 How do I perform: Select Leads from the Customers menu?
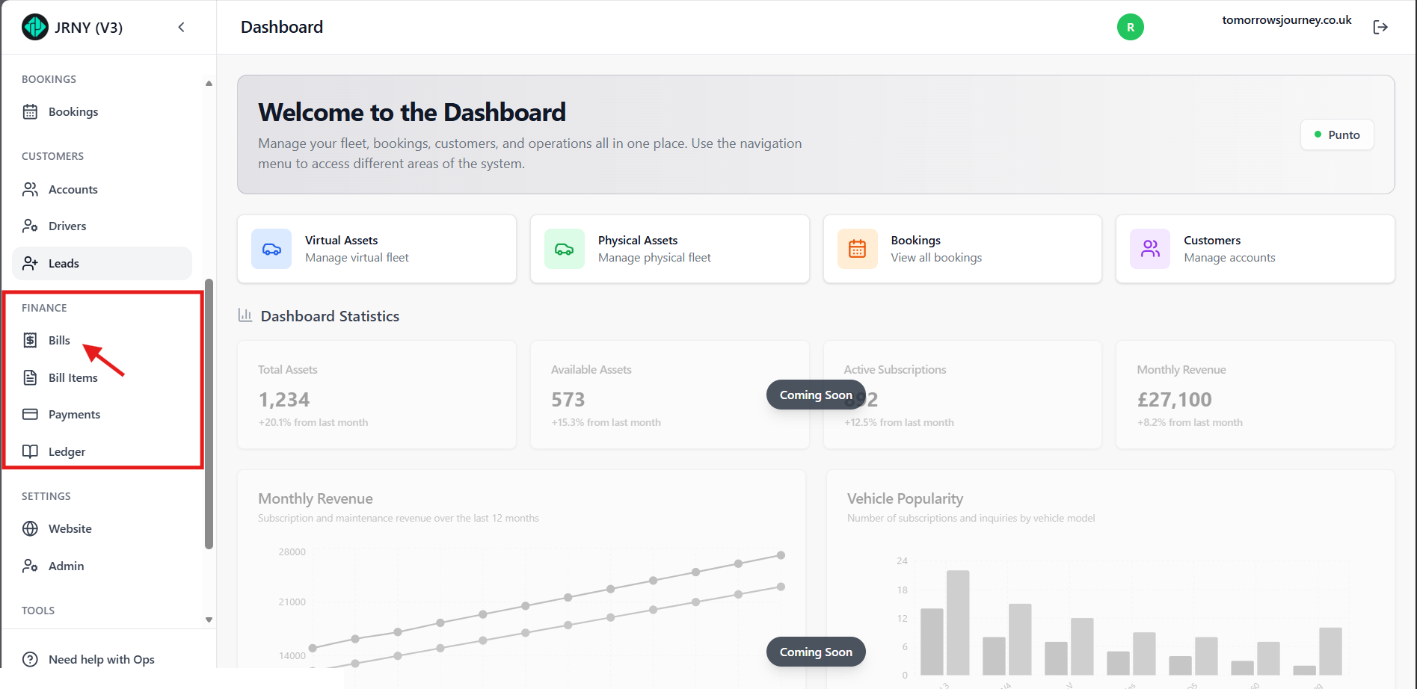[63, 263]
